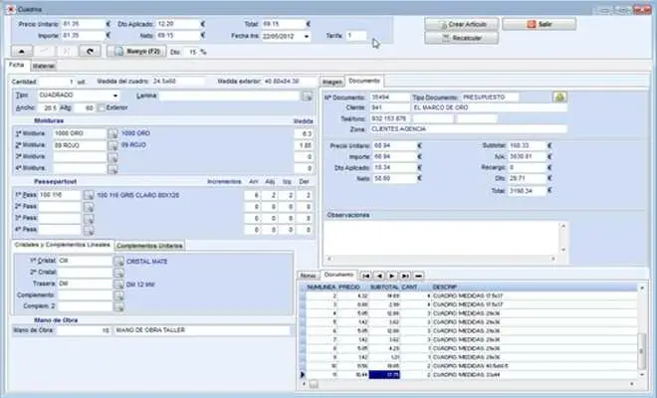657x398 pixels.
Task: Click the Zona field 'CLIENTES AGENCIA'
Action: (468, 129)
